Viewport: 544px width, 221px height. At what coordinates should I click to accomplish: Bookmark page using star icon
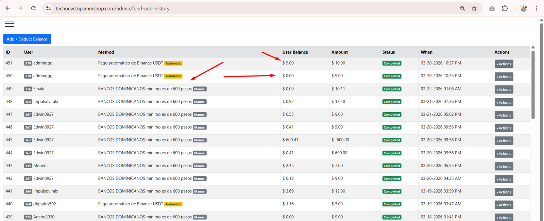point(474,8)
